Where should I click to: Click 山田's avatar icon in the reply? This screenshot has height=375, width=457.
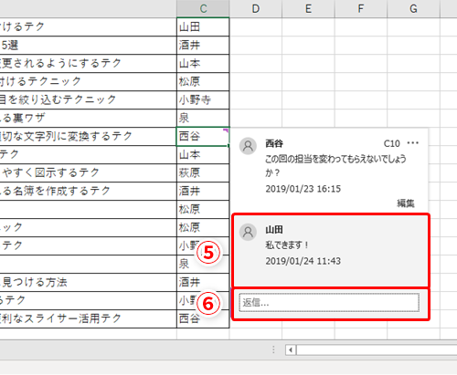pyautogui.click(x=248, y=232)
